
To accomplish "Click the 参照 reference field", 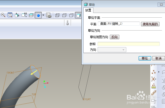I will tap(129, 44).
